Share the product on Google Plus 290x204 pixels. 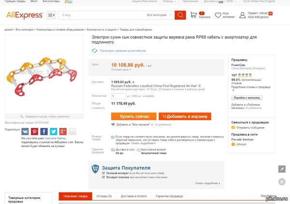coord(62,131)
